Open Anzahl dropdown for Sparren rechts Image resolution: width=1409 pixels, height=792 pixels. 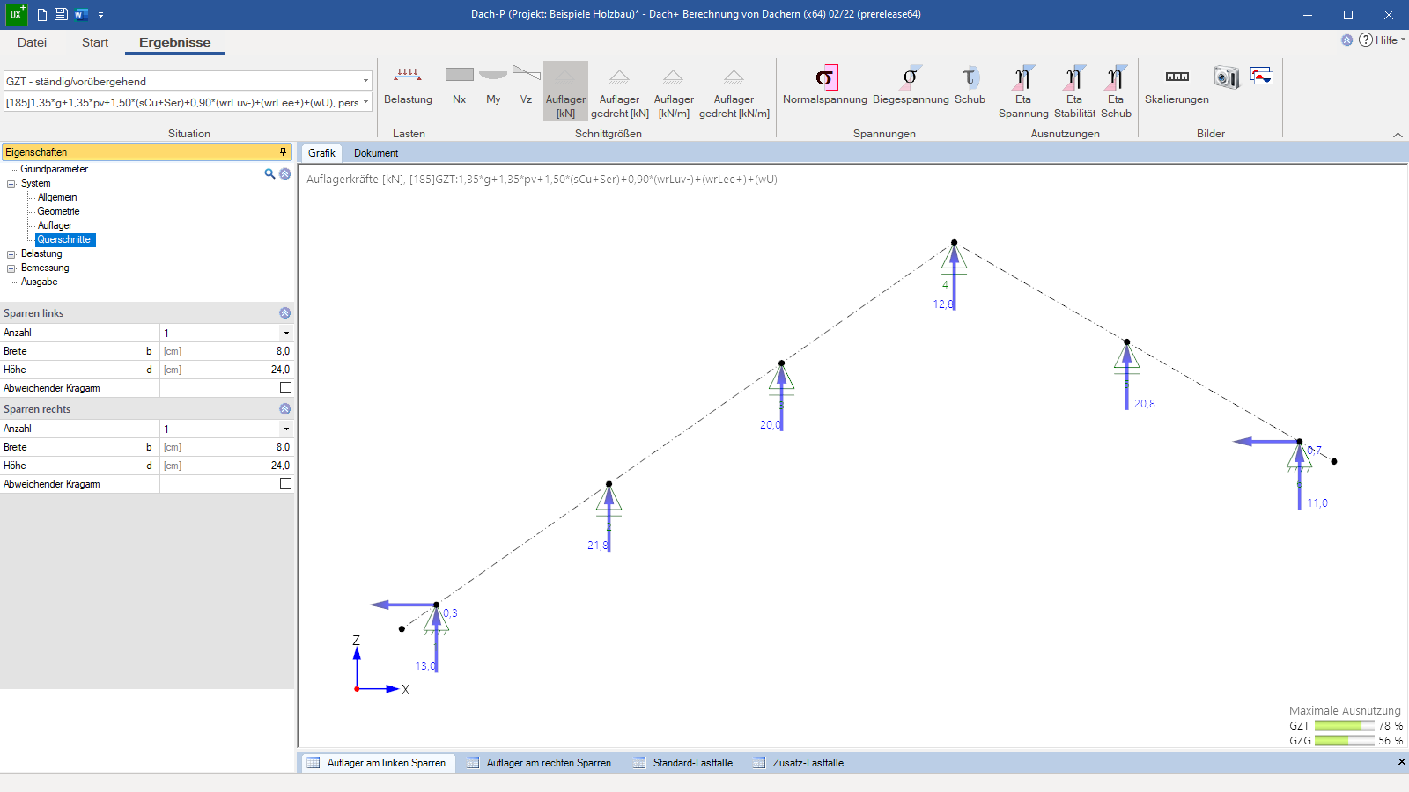click(x=286, y=429)
